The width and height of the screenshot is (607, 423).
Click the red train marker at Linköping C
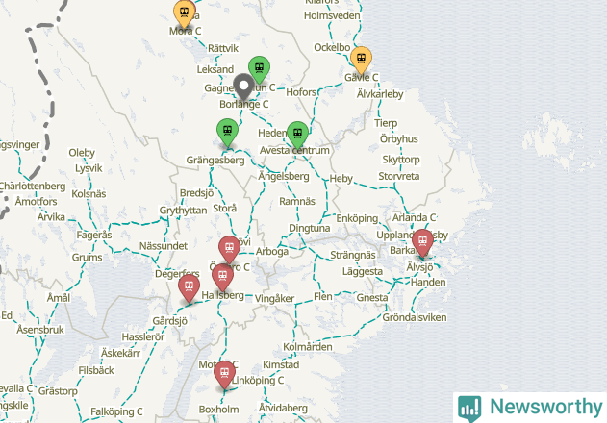[224, 375]
